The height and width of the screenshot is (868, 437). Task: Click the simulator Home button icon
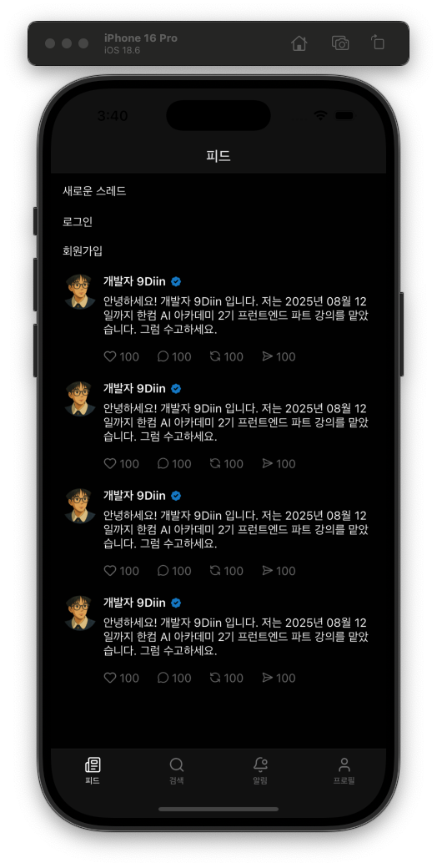[299, 43]
